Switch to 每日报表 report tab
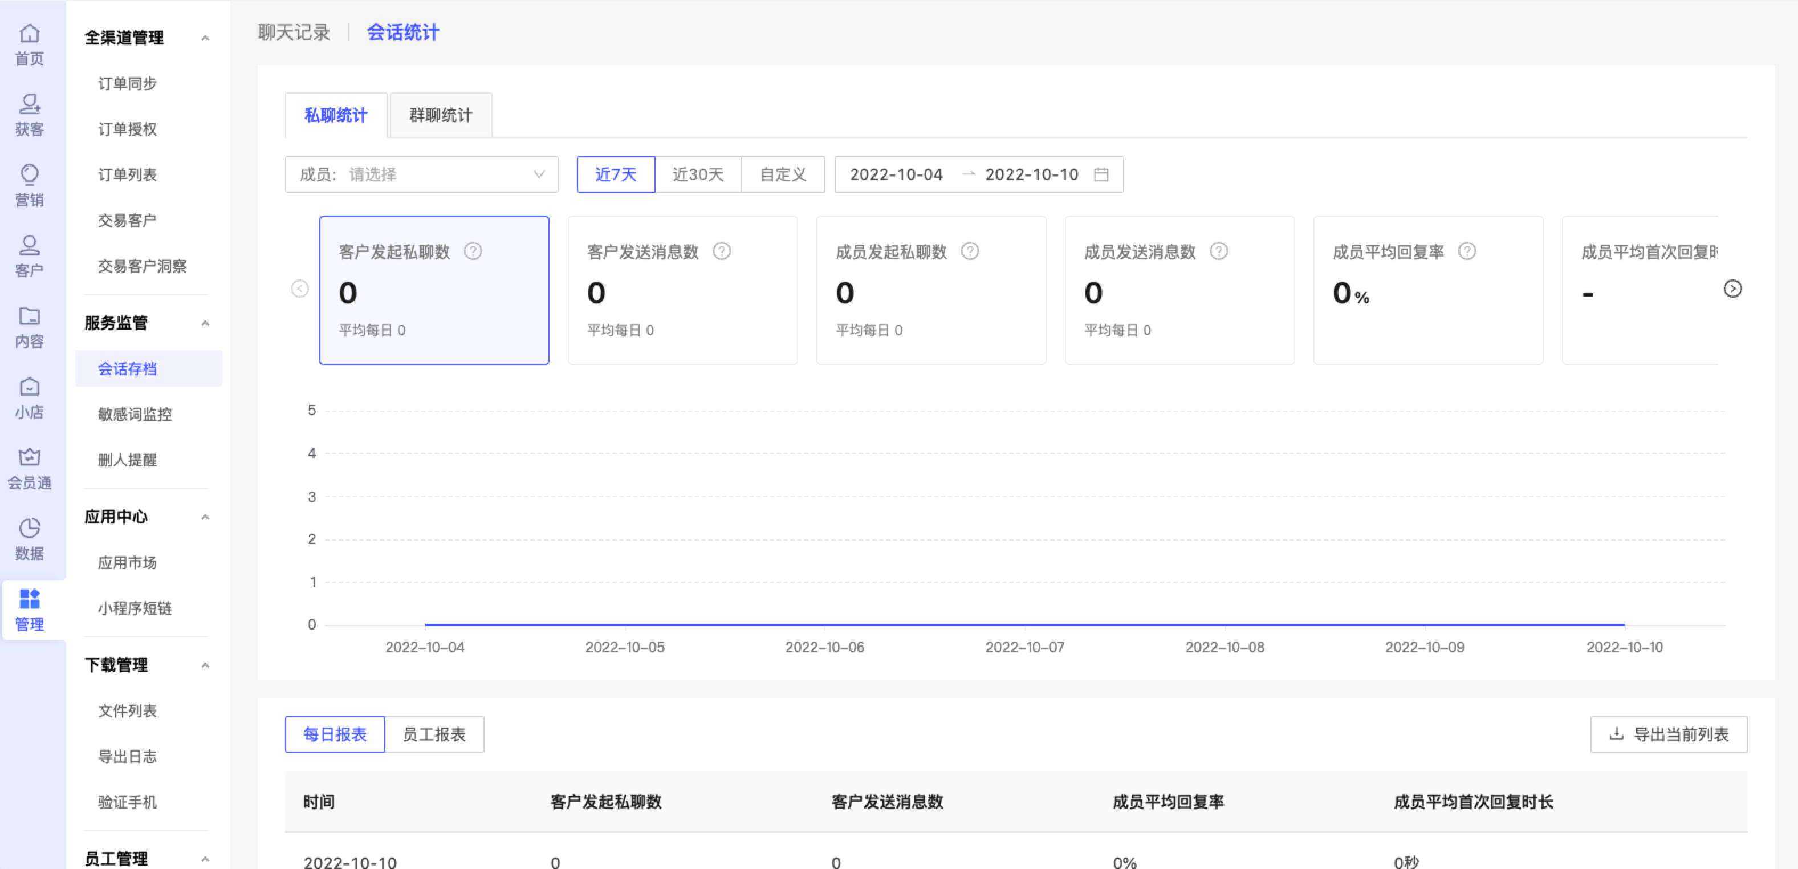Screen dimensions: 1798x869 tap(335, 734)
